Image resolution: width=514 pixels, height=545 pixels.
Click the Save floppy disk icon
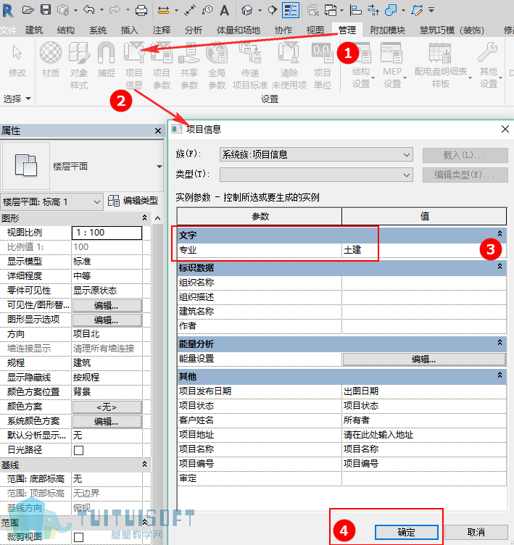[46, 9]
